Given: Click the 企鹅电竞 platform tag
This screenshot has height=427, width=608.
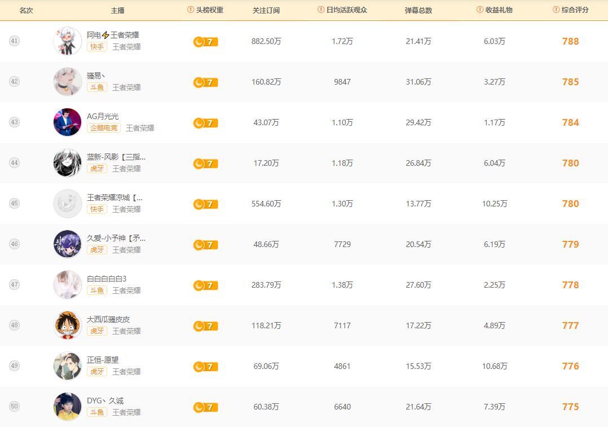Looking at the screenshot, I should click(x=104, y=128).
